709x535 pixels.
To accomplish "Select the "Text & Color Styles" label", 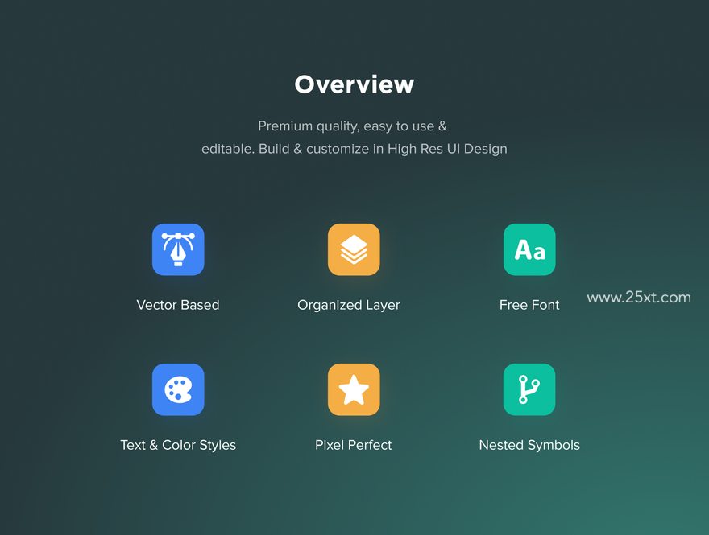I will tap(178, 445).
